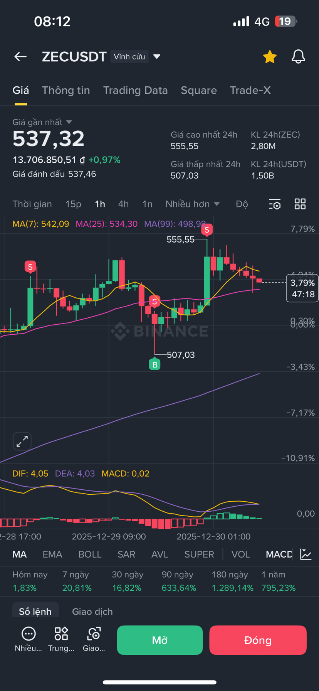The width and height of the screenshot is (319, 691).
Task: Open chart settings icon
Action: 275,204
